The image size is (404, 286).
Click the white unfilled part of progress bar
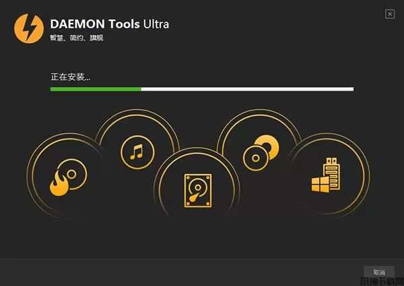click(247, 89)
